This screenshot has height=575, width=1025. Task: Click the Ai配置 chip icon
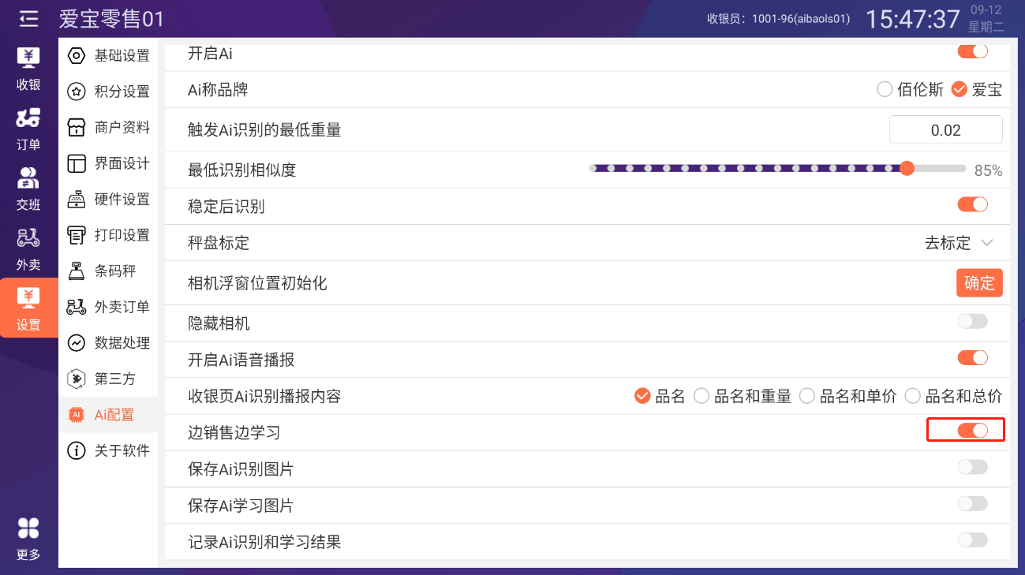tap(77, 415)
